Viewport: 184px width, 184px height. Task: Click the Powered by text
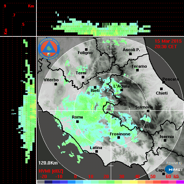[x=174, y=163]
